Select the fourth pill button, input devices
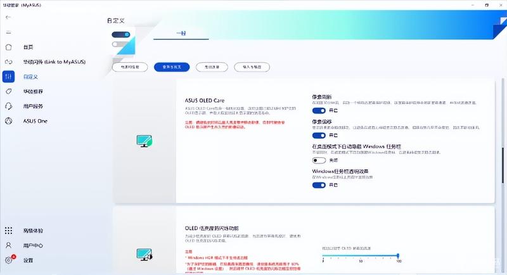 tap(252, 67)
